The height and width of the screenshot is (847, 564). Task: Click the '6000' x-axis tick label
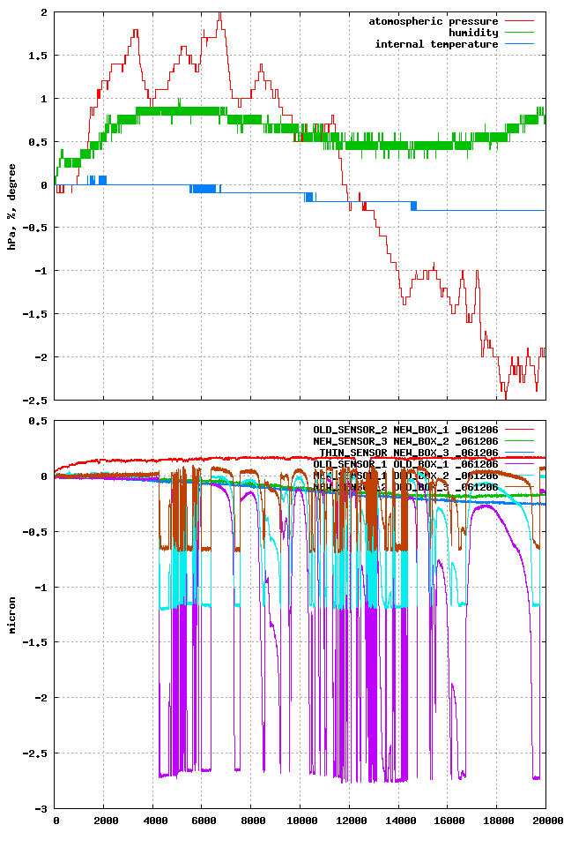(x=204, y=821)
